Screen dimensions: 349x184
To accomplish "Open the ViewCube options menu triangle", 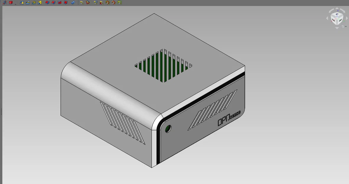I will 346,26.
